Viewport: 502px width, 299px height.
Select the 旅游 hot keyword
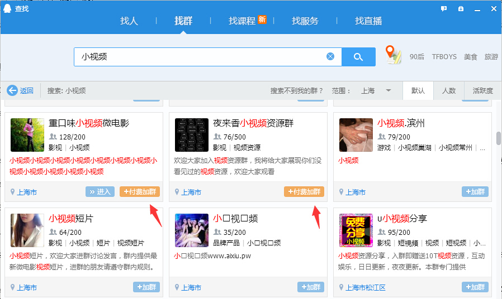pyautogui.click(x=491, y=57)
